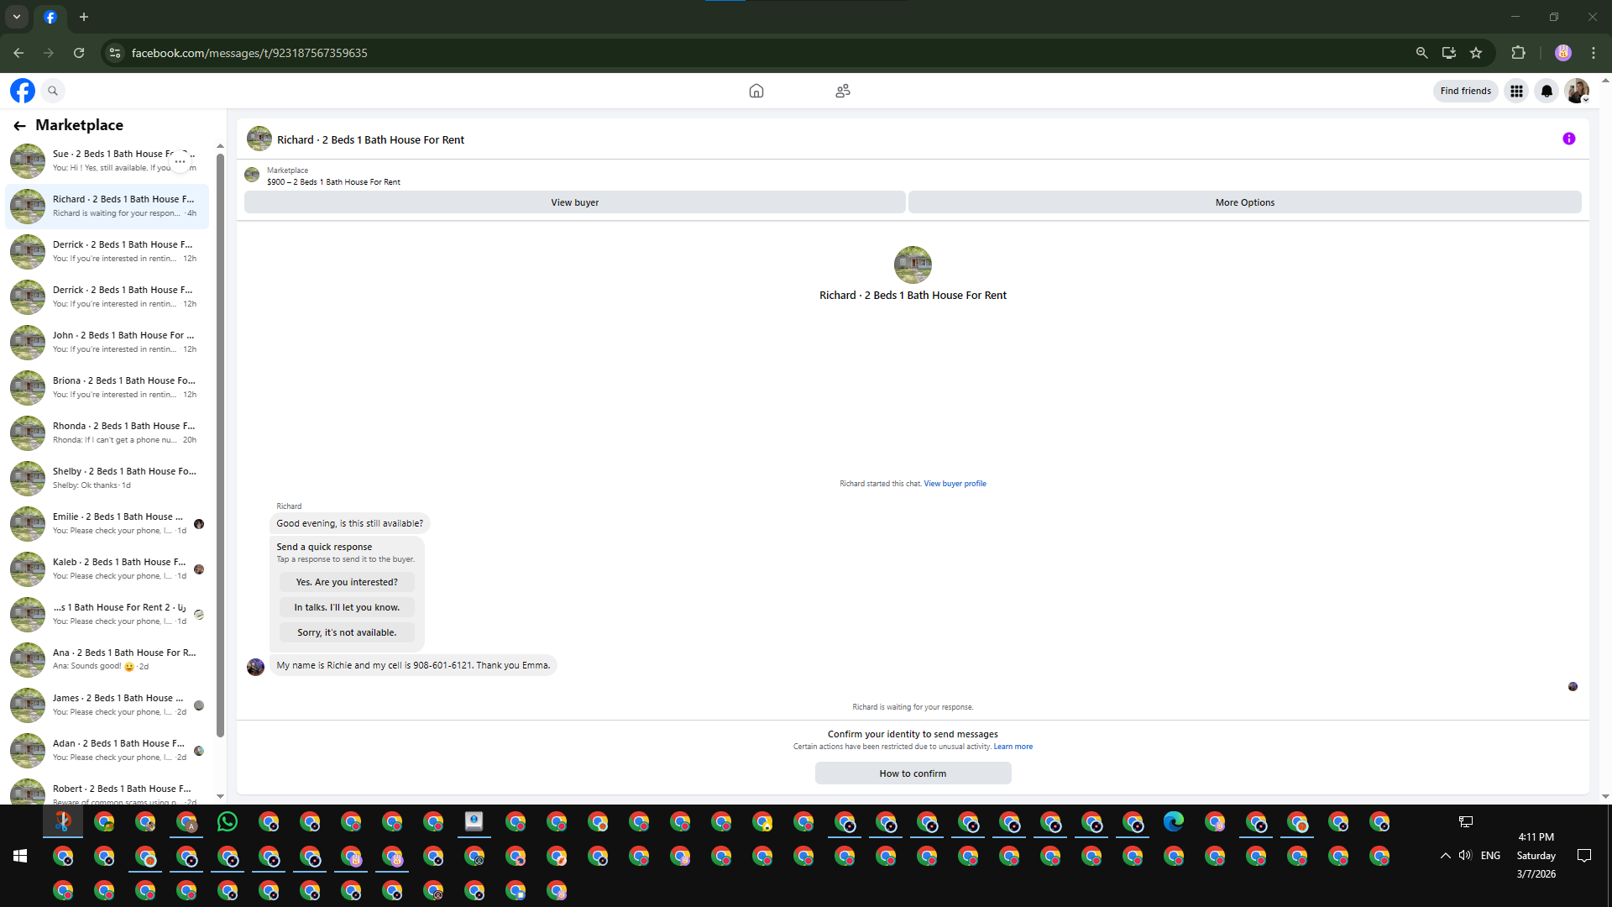1612x907 pixels.
Task: Reload the page
Action: click(79, 53)
